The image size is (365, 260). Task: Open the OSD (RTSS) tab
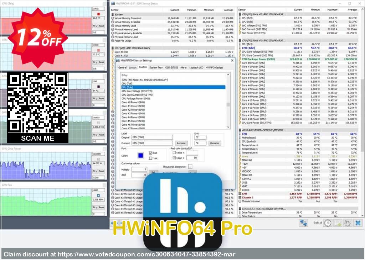click(171, 67)
